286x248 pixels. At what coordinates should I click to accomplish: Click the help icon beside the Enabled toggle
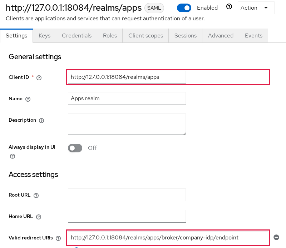click(x=229, y=7)
